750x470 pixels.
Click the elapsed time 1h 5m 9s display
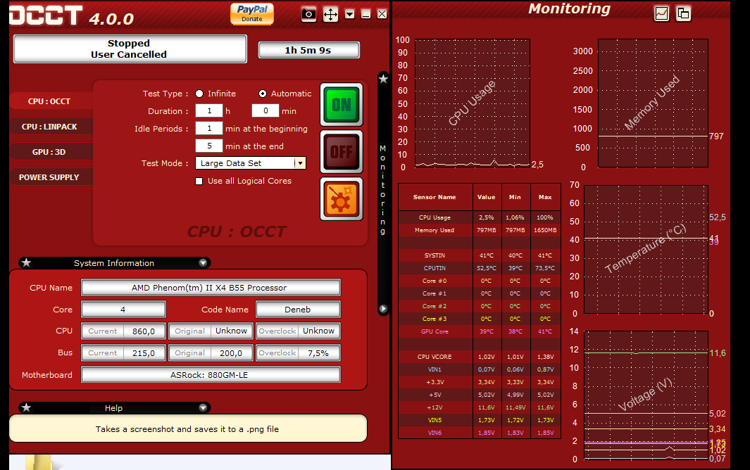[x=308, y=50]
